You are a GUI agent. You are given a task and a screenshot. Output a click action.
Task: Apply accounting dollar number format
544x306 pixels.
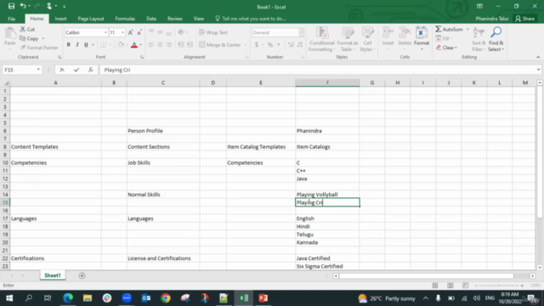(257, 45)
